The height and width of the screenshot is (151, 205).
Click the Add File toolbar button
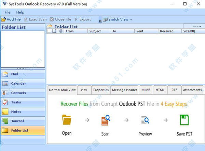[x=11, y=19]
